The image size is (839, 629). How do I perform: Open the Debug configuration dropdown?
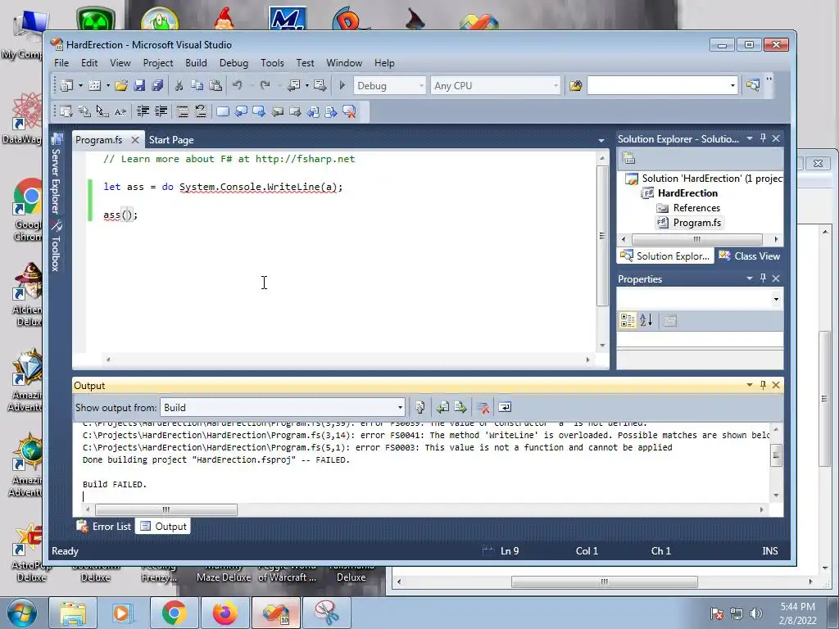click(x=421, y=85)
